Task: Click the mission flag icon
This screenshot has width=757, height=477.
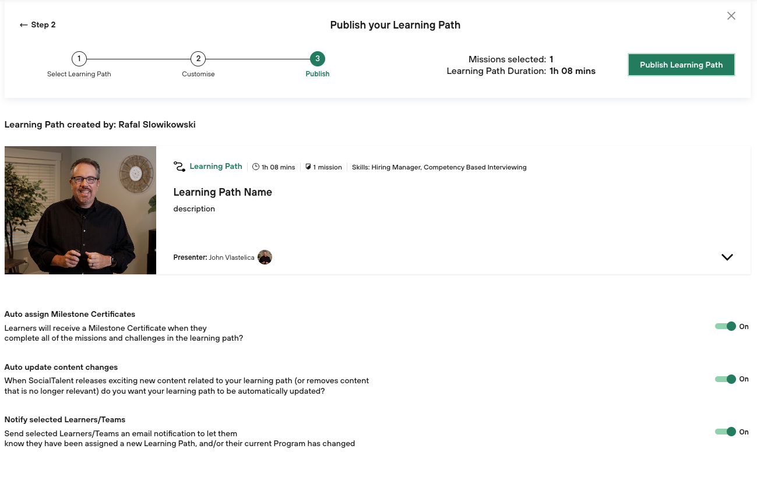Action: point(308,167)
